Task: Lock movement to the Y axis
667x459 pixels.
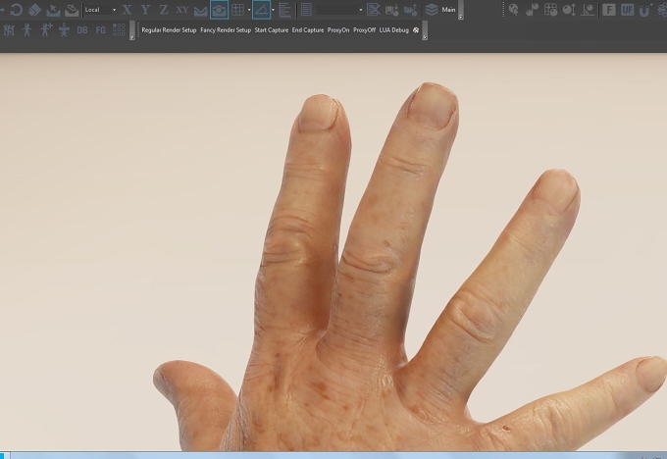Action: coord(145,10)
